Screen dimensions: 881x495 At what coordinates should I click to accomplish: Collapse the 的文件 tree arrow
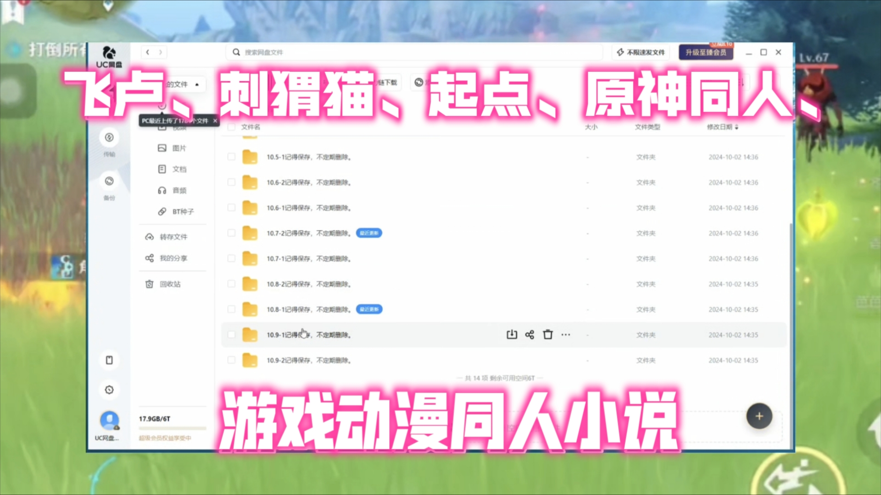(x=197, y=84)
